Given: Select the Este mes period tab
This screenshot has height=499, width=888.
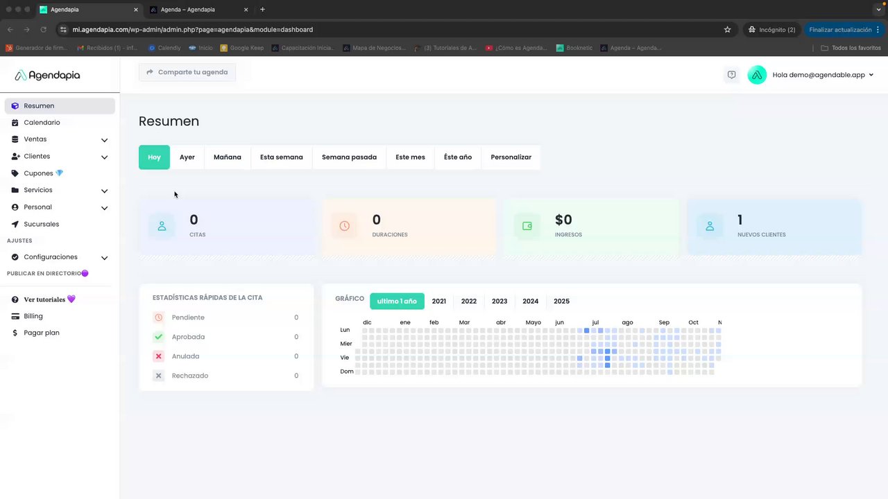Looking at the screenshot, I should 410,157.
